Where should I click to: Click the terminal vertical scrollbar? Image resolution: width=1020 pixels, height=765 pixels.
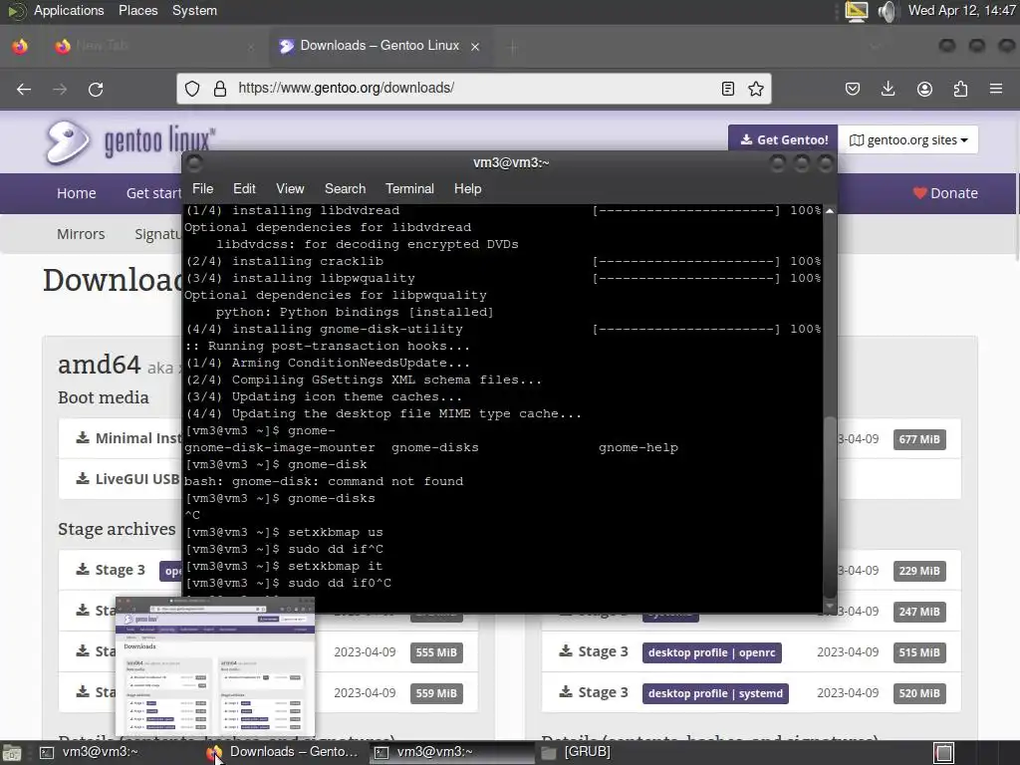pyautogui.click(x=830, y=507)
